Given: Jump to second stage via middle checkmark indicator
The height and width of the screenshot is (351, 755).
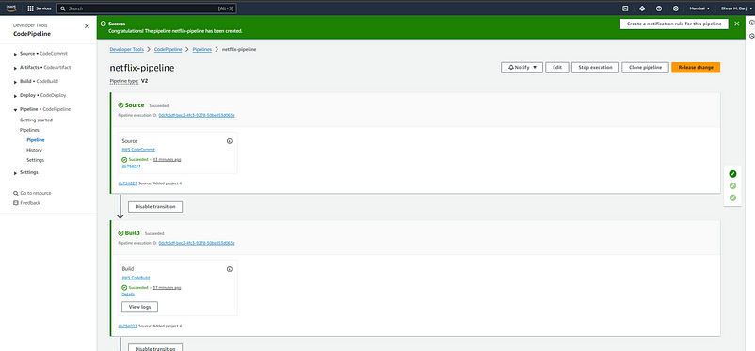Looking at the screenshot, I should pyautogui.click(x=732, y=186).
